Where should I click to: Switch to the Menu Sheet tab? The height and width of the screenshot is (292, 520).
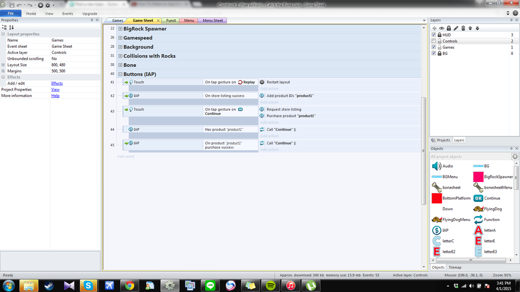(213, 21)
